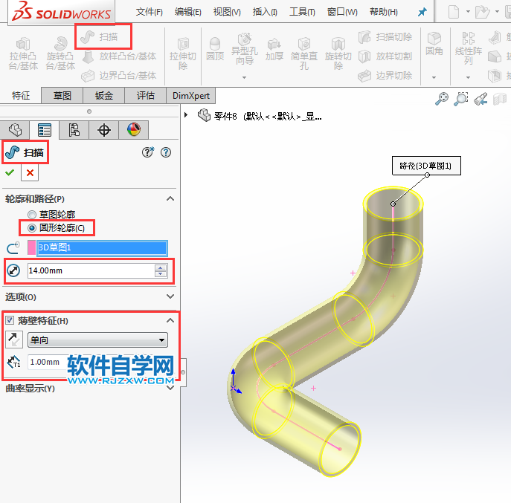Open FeatureManager design tree tab
This screenshot has height=503, width=511.
(x=15, y=130)
